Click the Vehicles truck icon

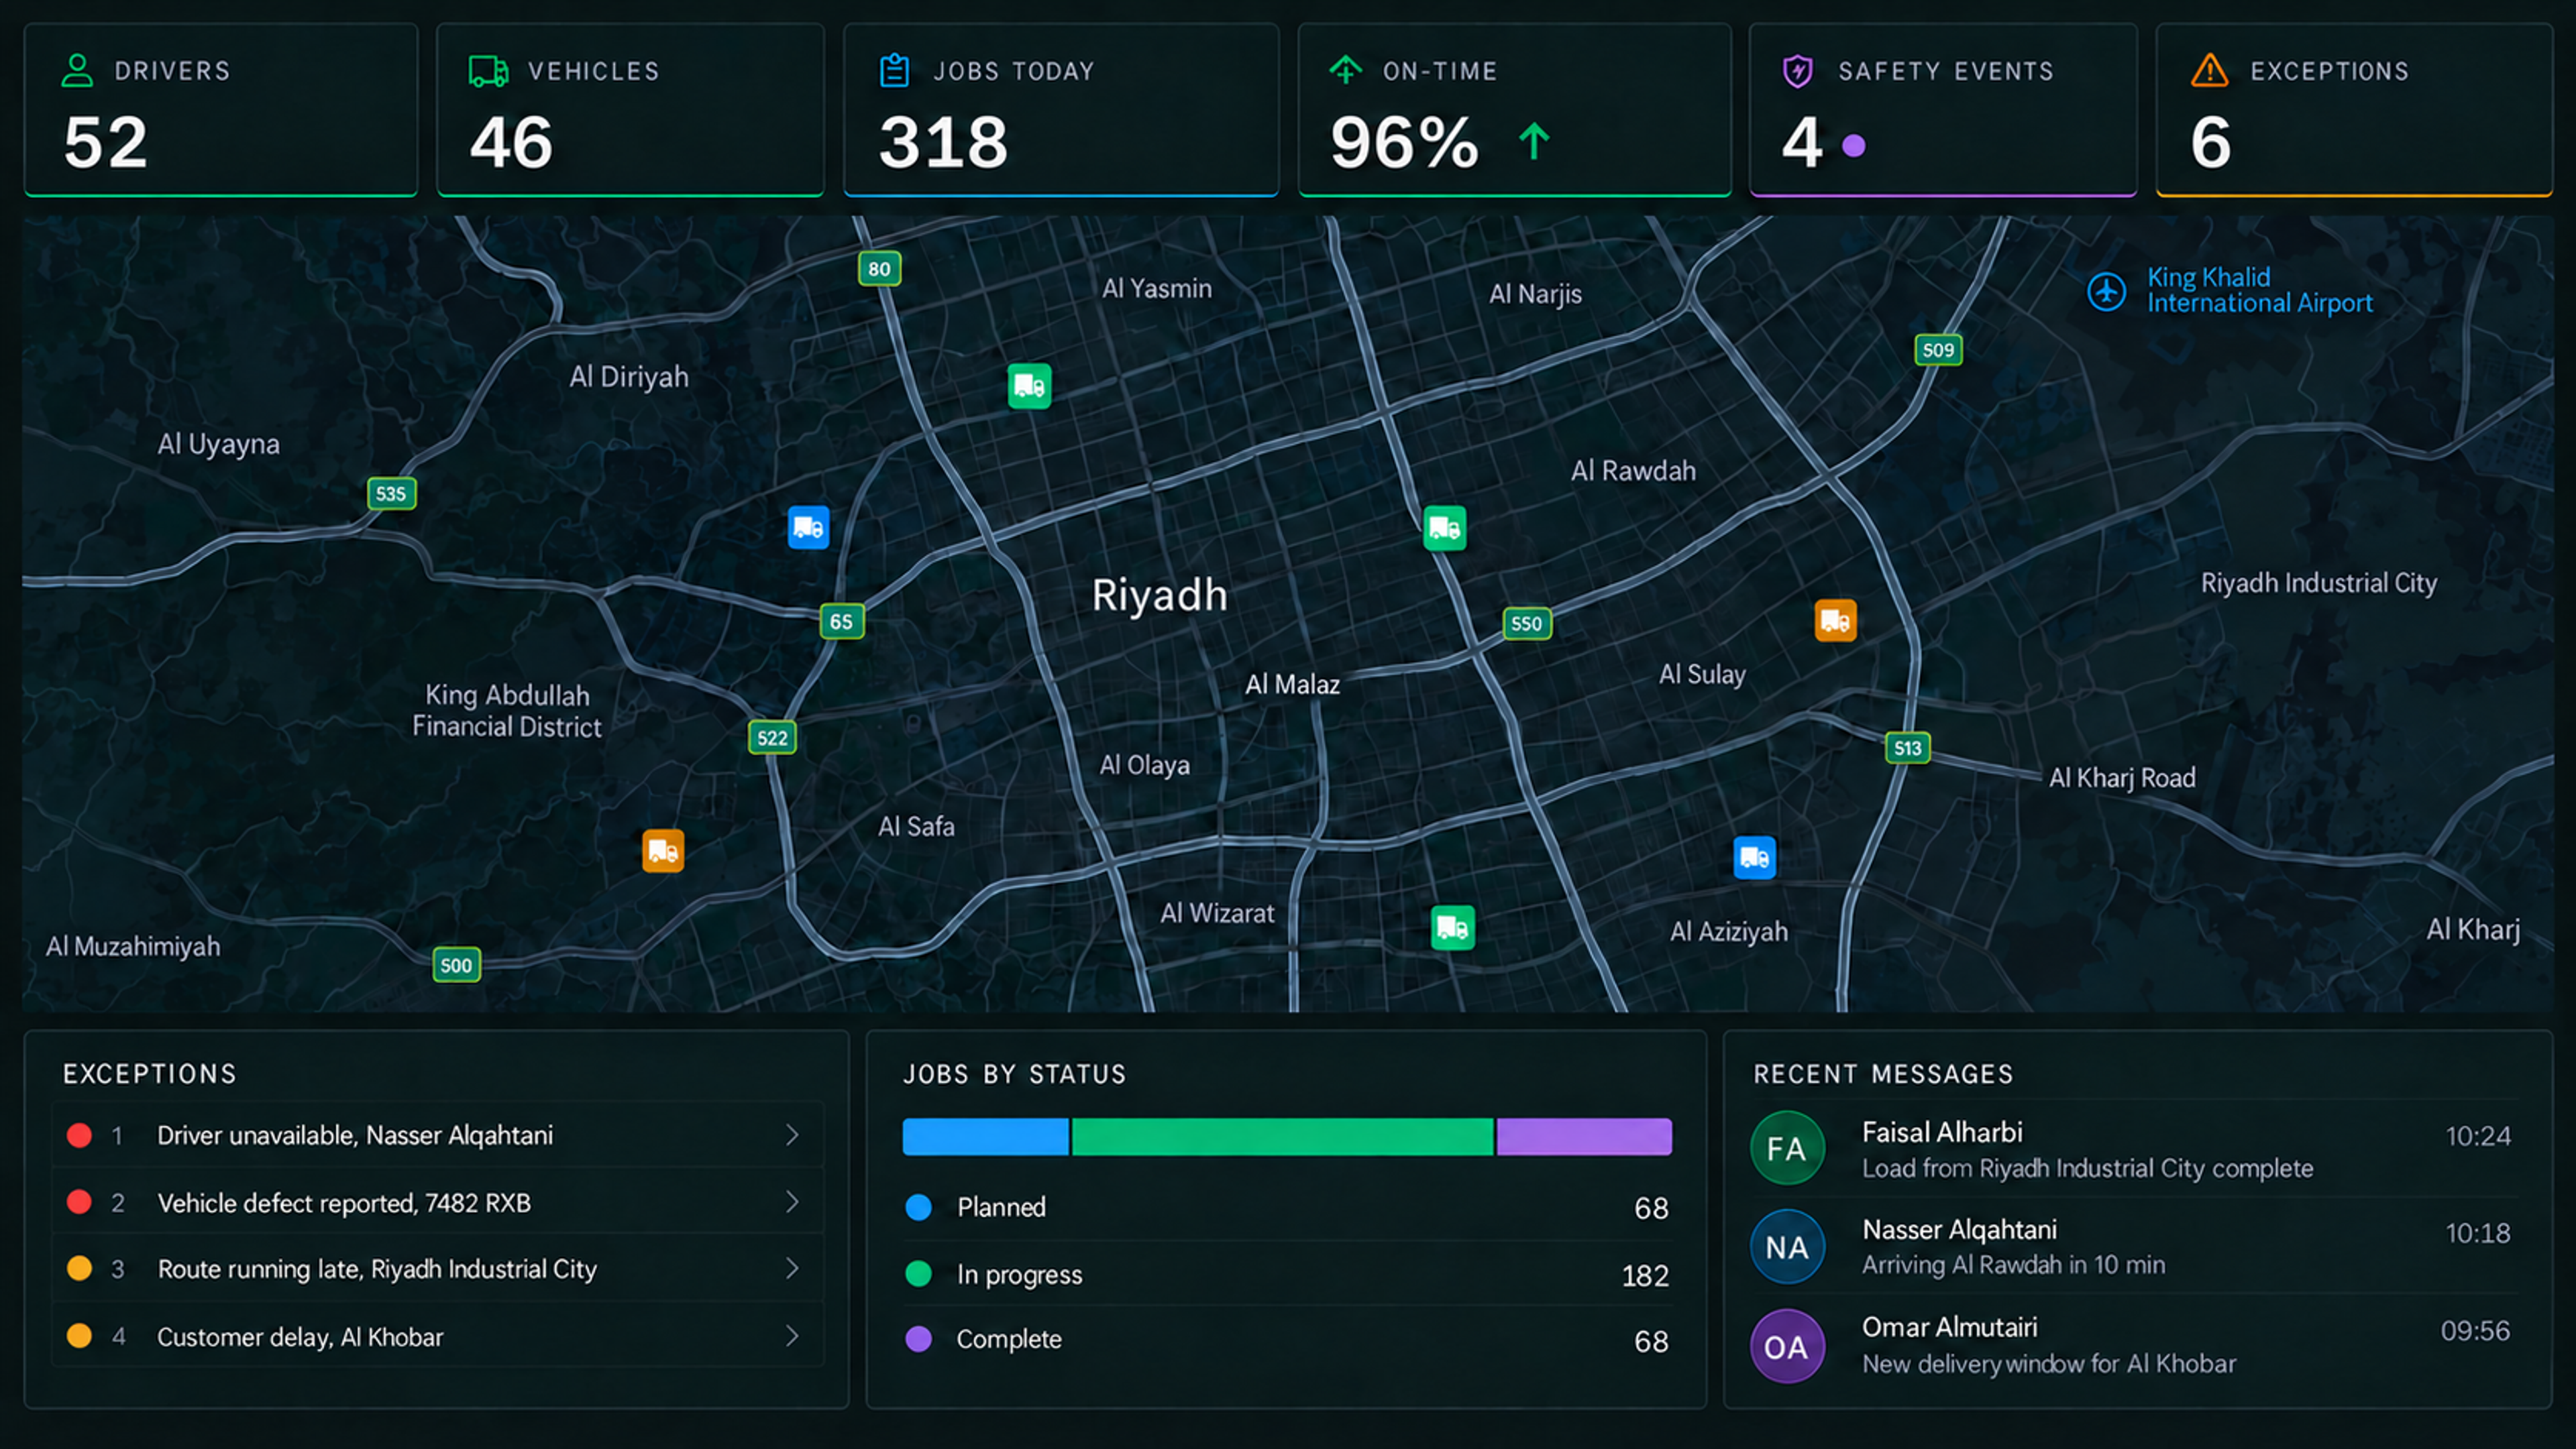pyautogui.click(x=488, y=71)
